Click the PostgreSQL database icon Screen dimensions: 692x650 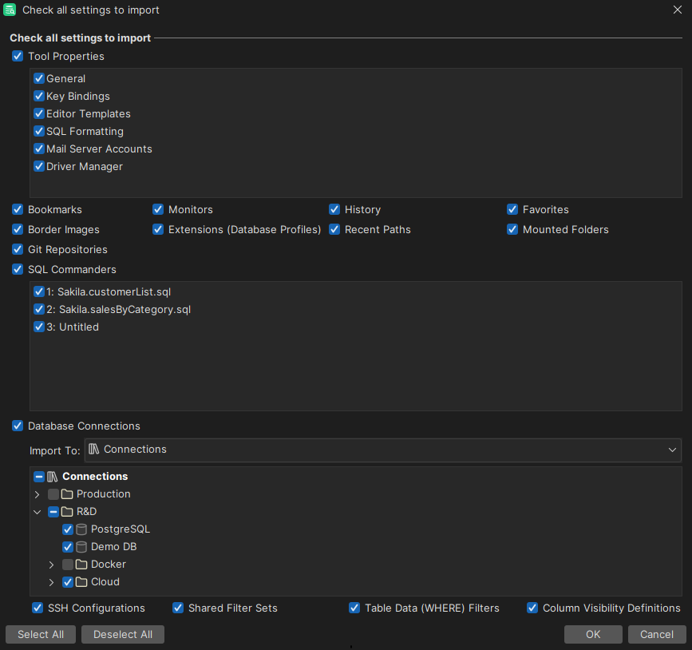click(x=81, y=529)
